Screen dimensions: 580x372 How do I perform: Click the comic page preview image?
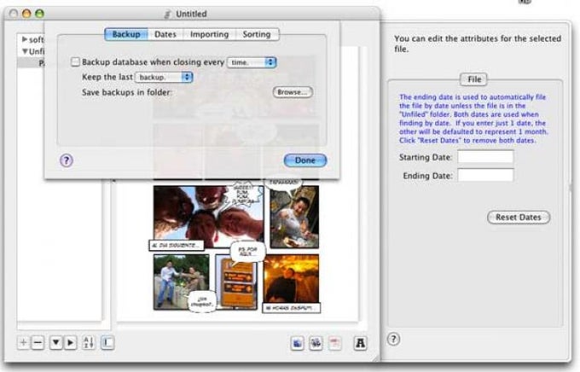(x=237, y=248)
